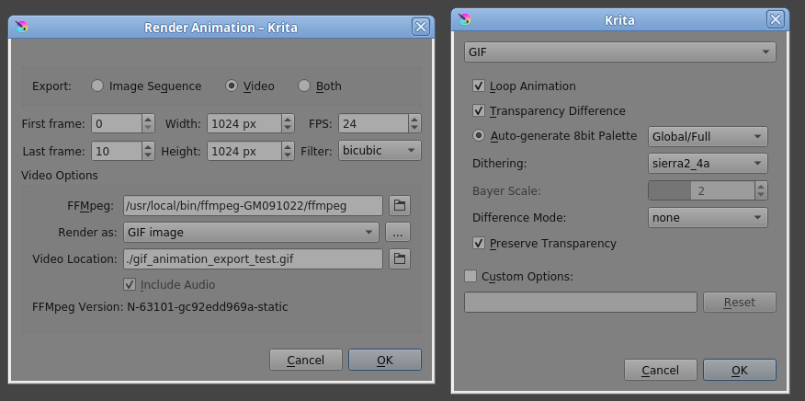The height and width of the screenshot is (401, 805).
Task: Select the Image Sequence export option
Action: point(97,86)
